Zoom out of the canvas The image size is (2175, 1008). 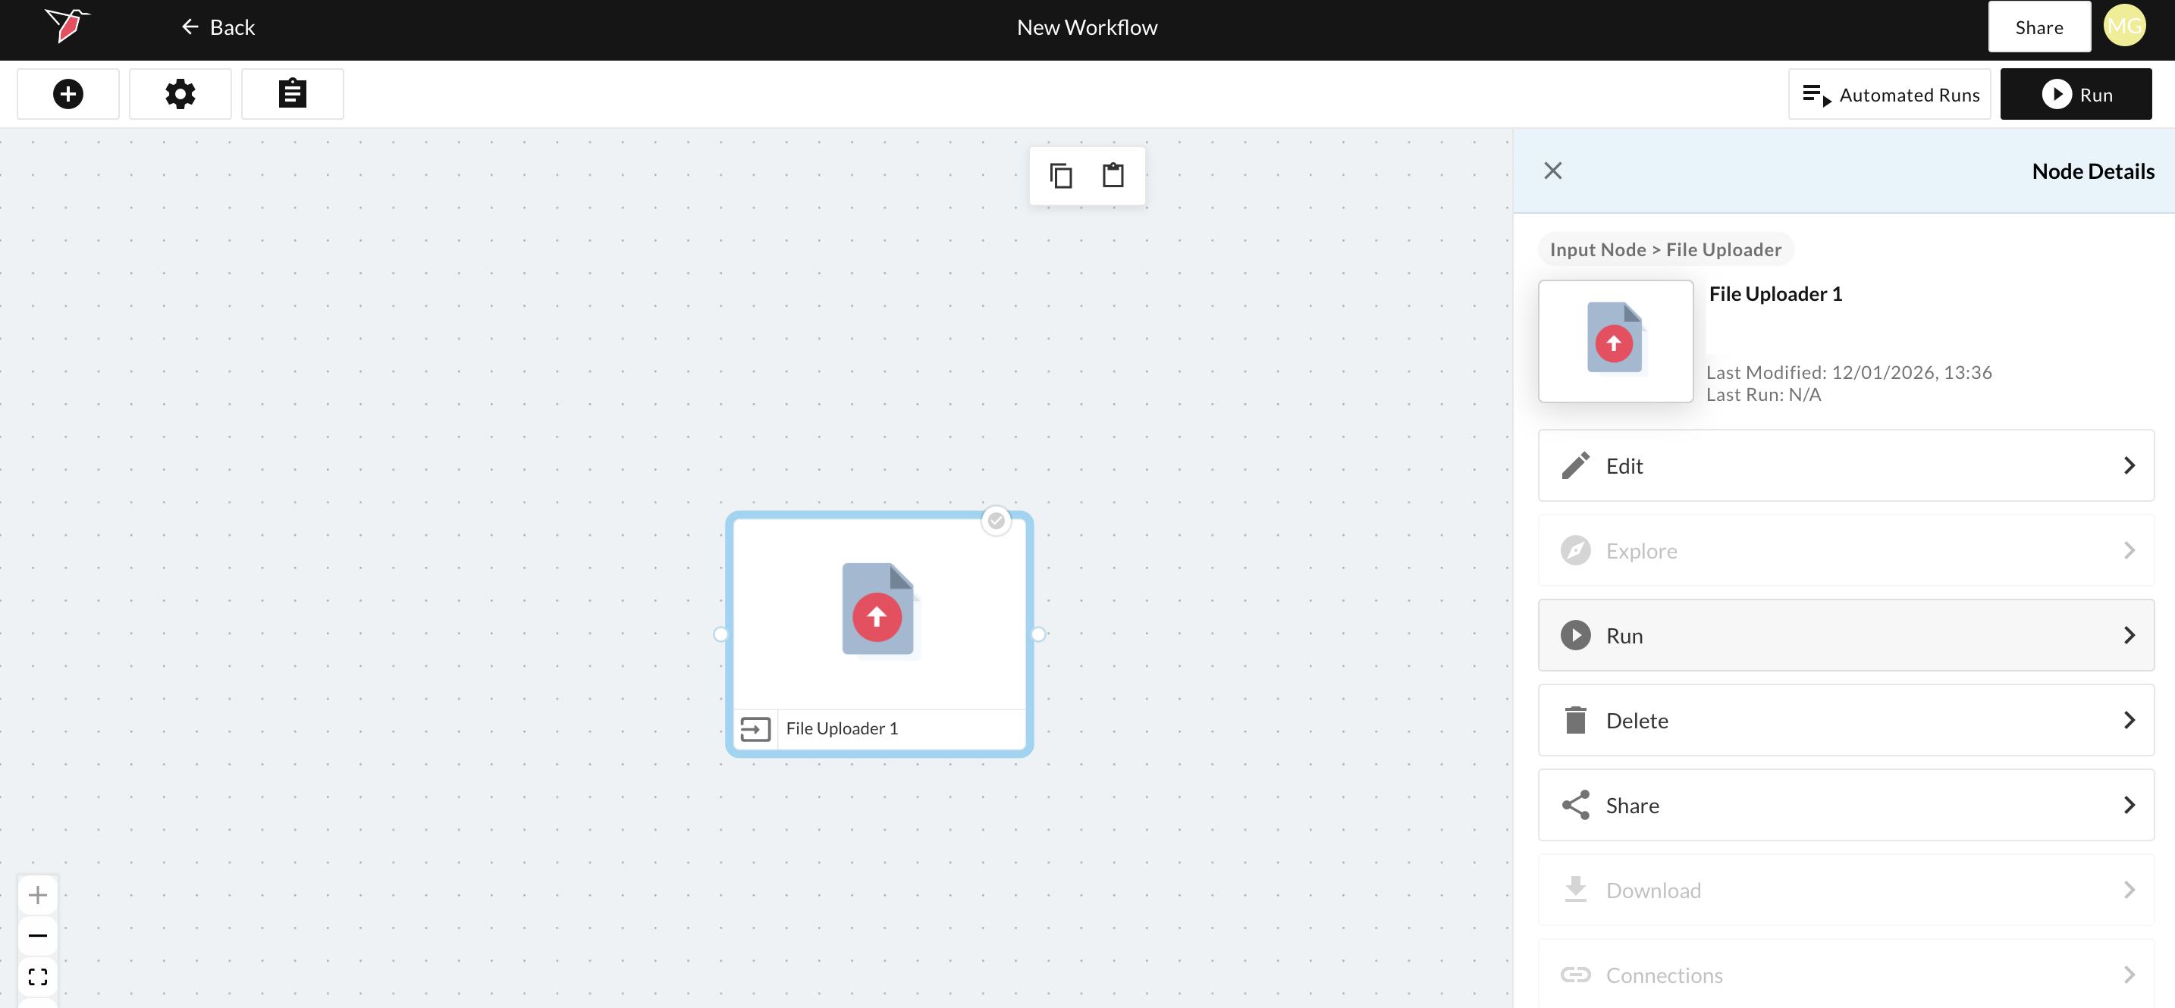[x=37, y=935]
